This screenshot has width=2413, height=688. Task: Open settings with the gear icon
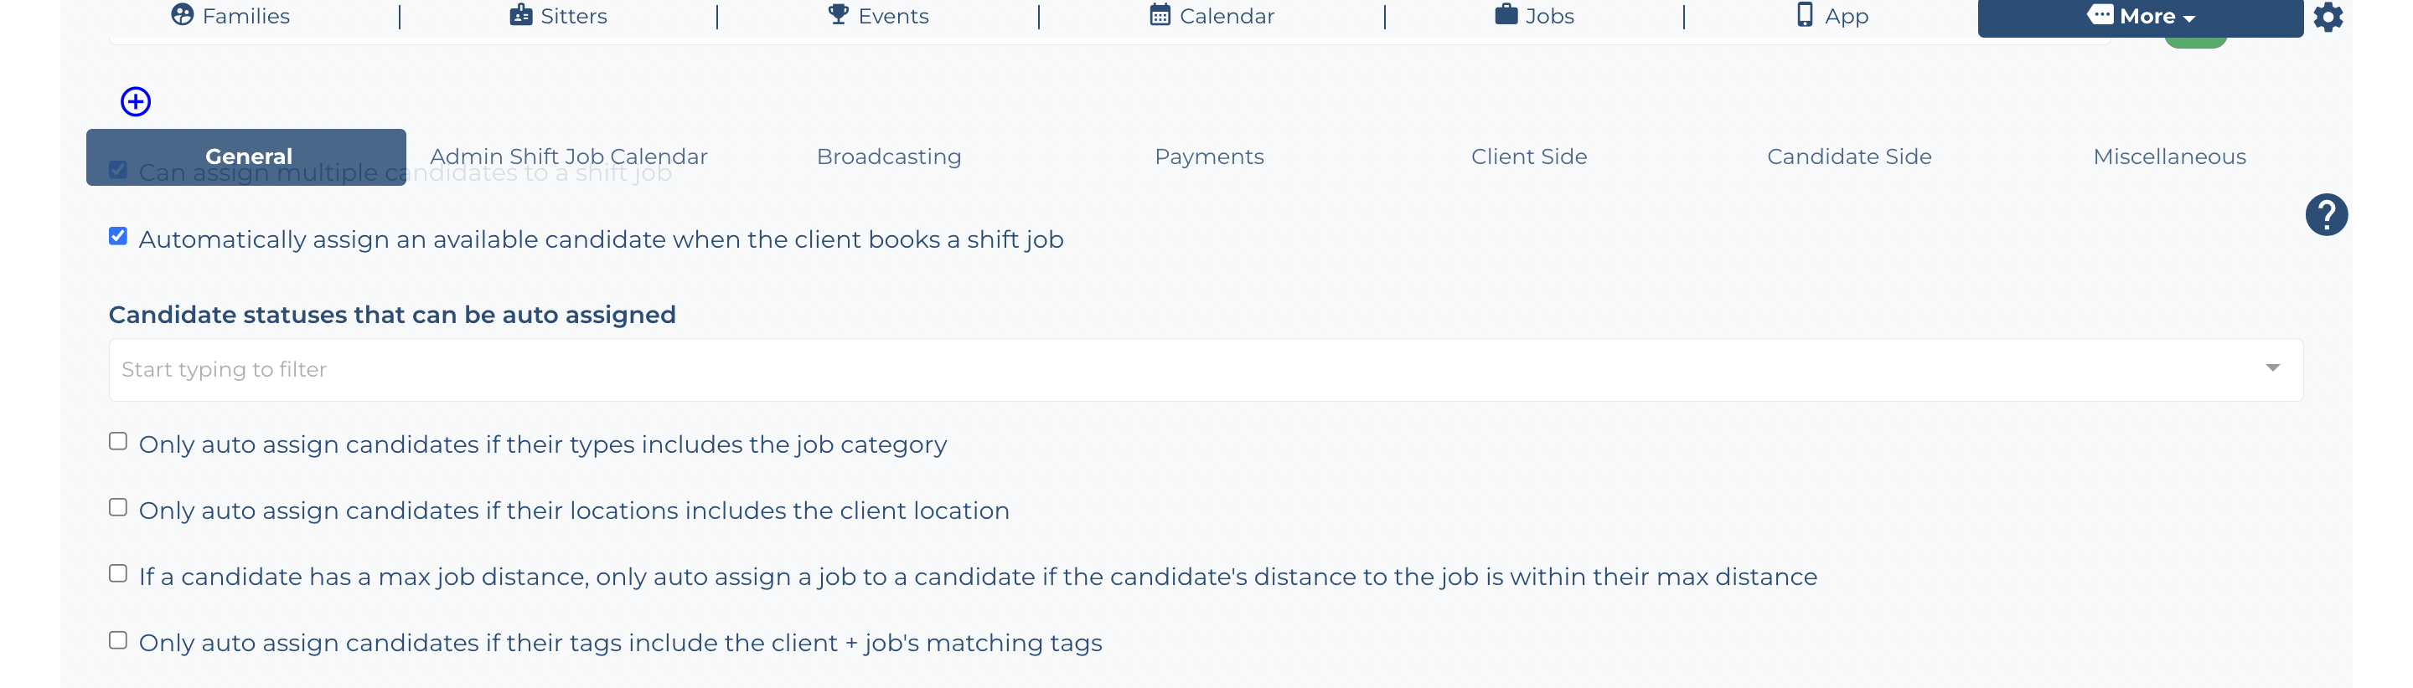click(x=2328, y=17)
